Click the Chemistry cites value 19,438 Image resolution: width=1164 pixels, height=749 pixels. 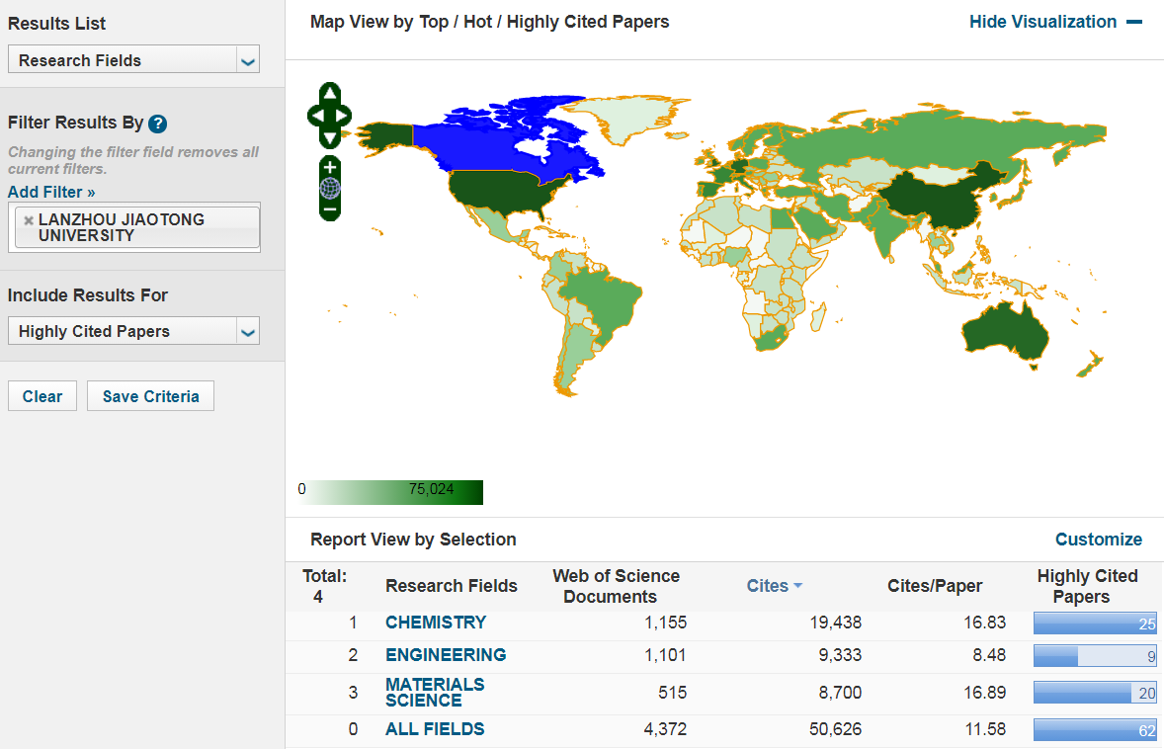(835, 623)
